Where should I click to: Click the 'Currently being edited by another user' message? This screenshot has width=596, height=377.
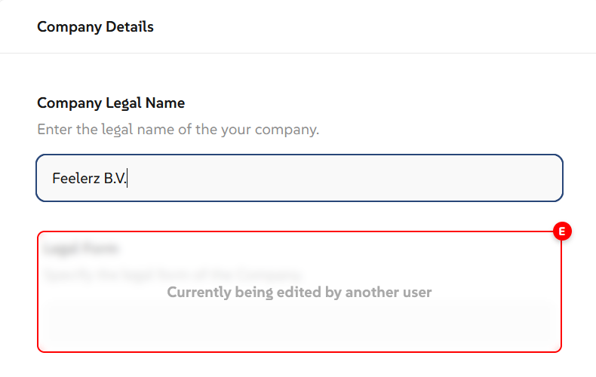300,292
